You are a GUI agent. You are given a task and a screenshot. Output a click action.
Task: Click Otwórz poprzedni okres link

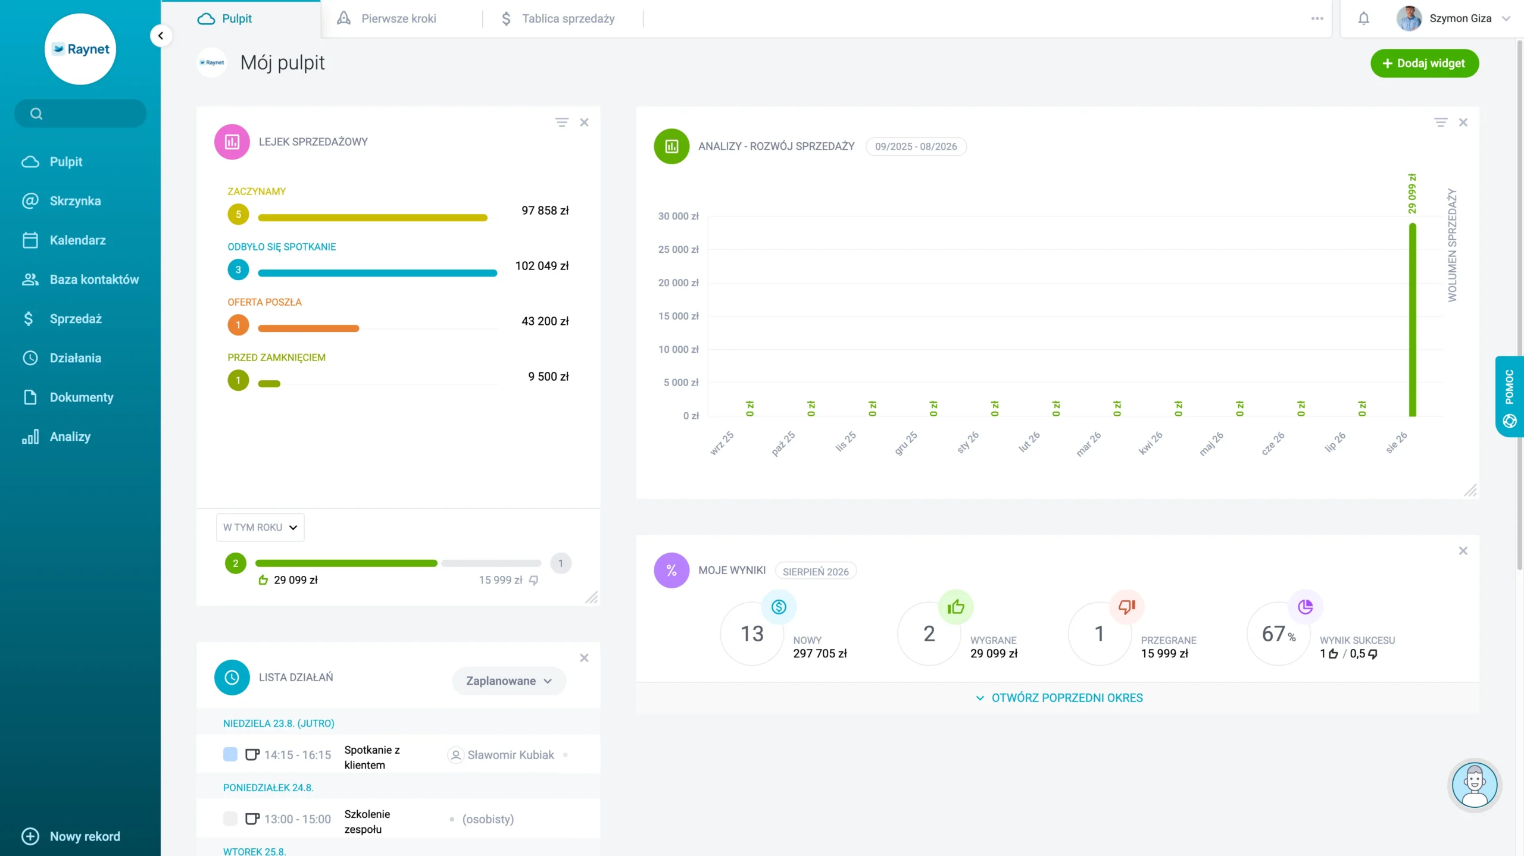click(1059, 698)
